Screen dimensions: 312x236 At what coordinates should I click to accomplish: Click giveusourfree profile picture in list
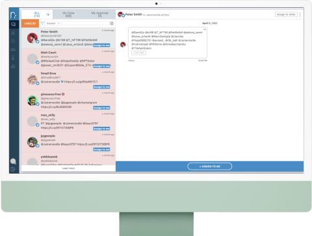[32, 101]
